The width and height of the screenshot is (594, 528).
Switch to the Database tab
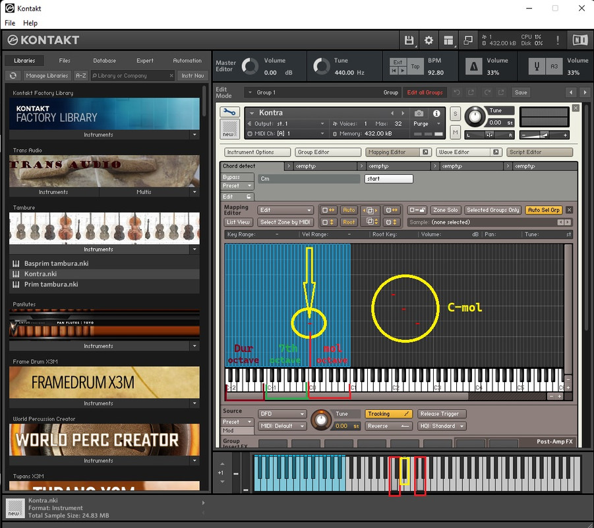pyautogui.click(x=105, y=61)
